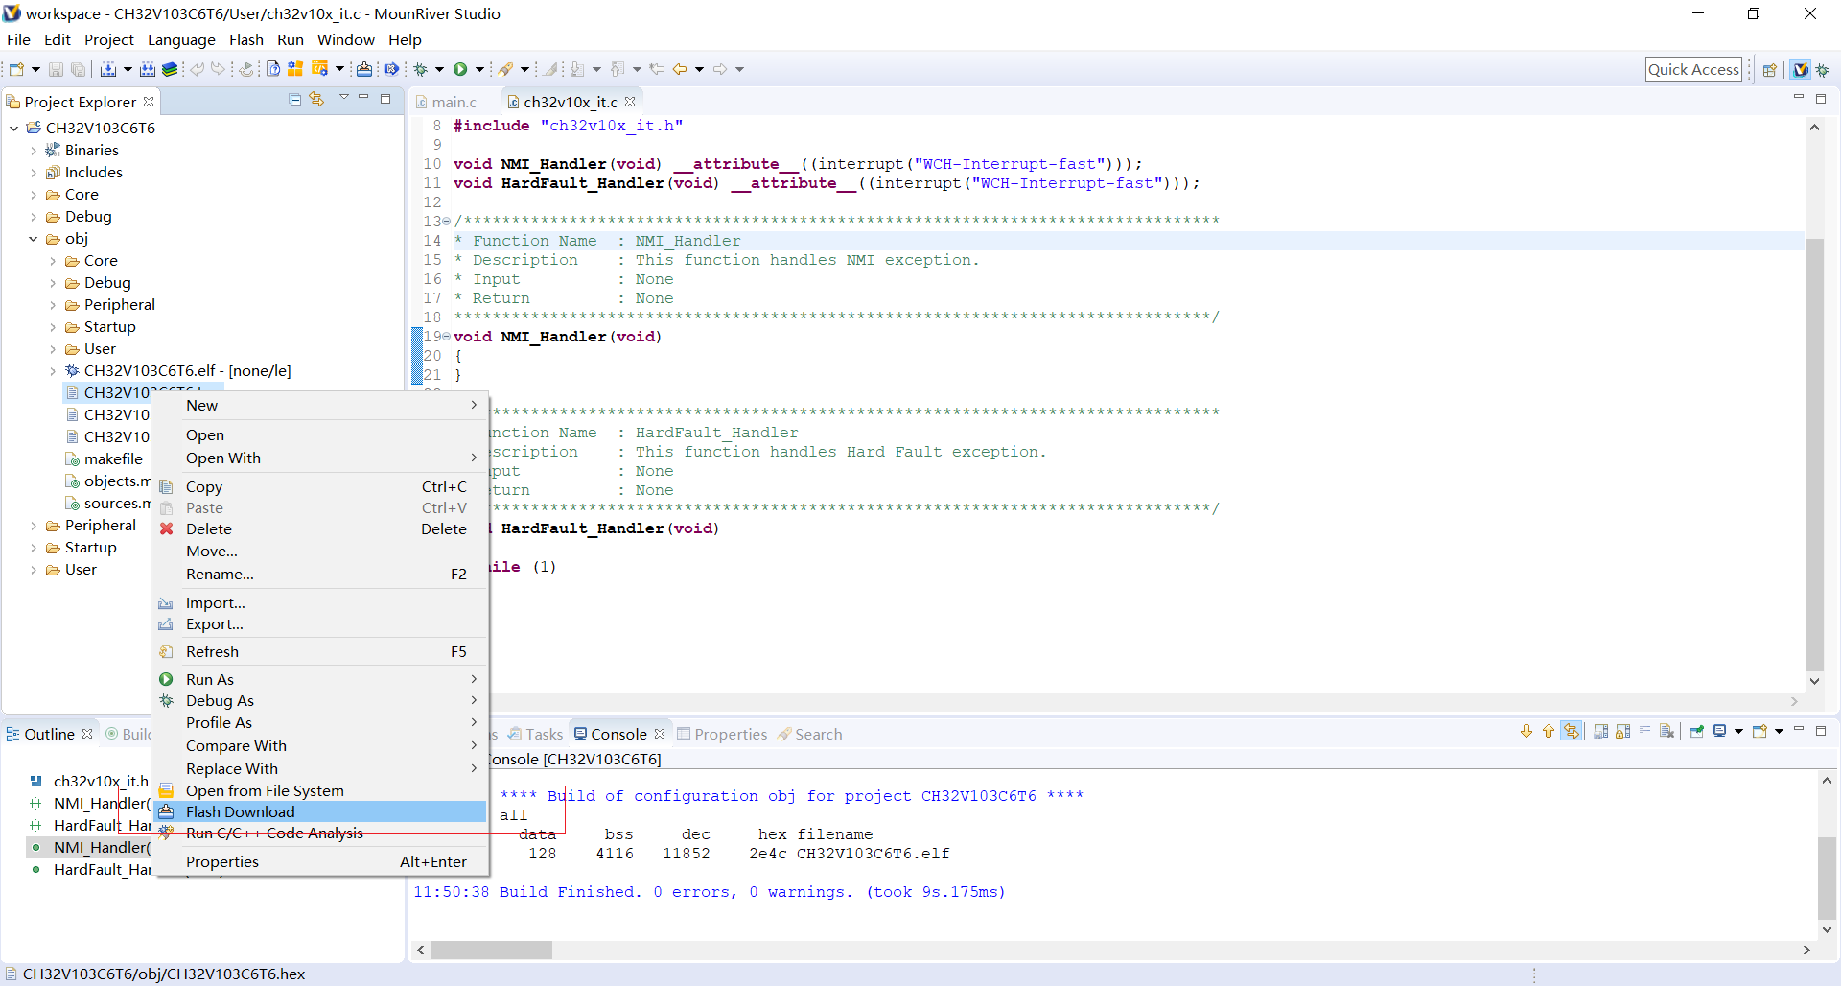1841x986 pixels.
Task: Click Quick Access
Action: click(x=1693, y=68)
